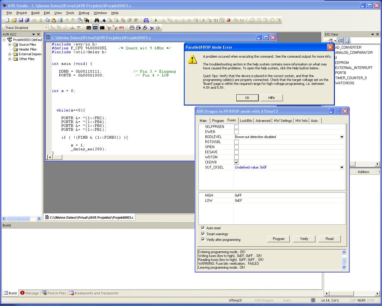This screenshot has height=306, width=382.
Task: Click the blue disassembler window icon
Action: [146, 20]
